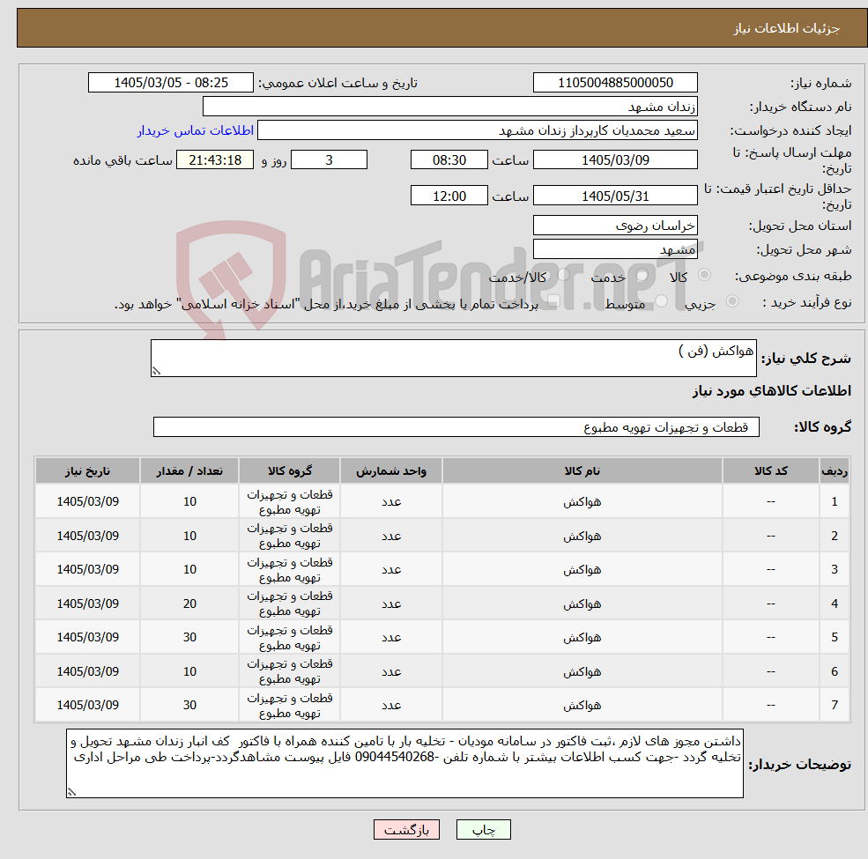This screenshot has height=859, width=868.
Task: Click the گروه کالا column header
Action: 290,471
